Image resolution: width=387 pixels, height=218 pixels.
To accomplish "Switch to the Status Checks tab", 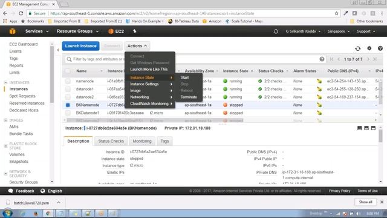I will click(111, 141).
